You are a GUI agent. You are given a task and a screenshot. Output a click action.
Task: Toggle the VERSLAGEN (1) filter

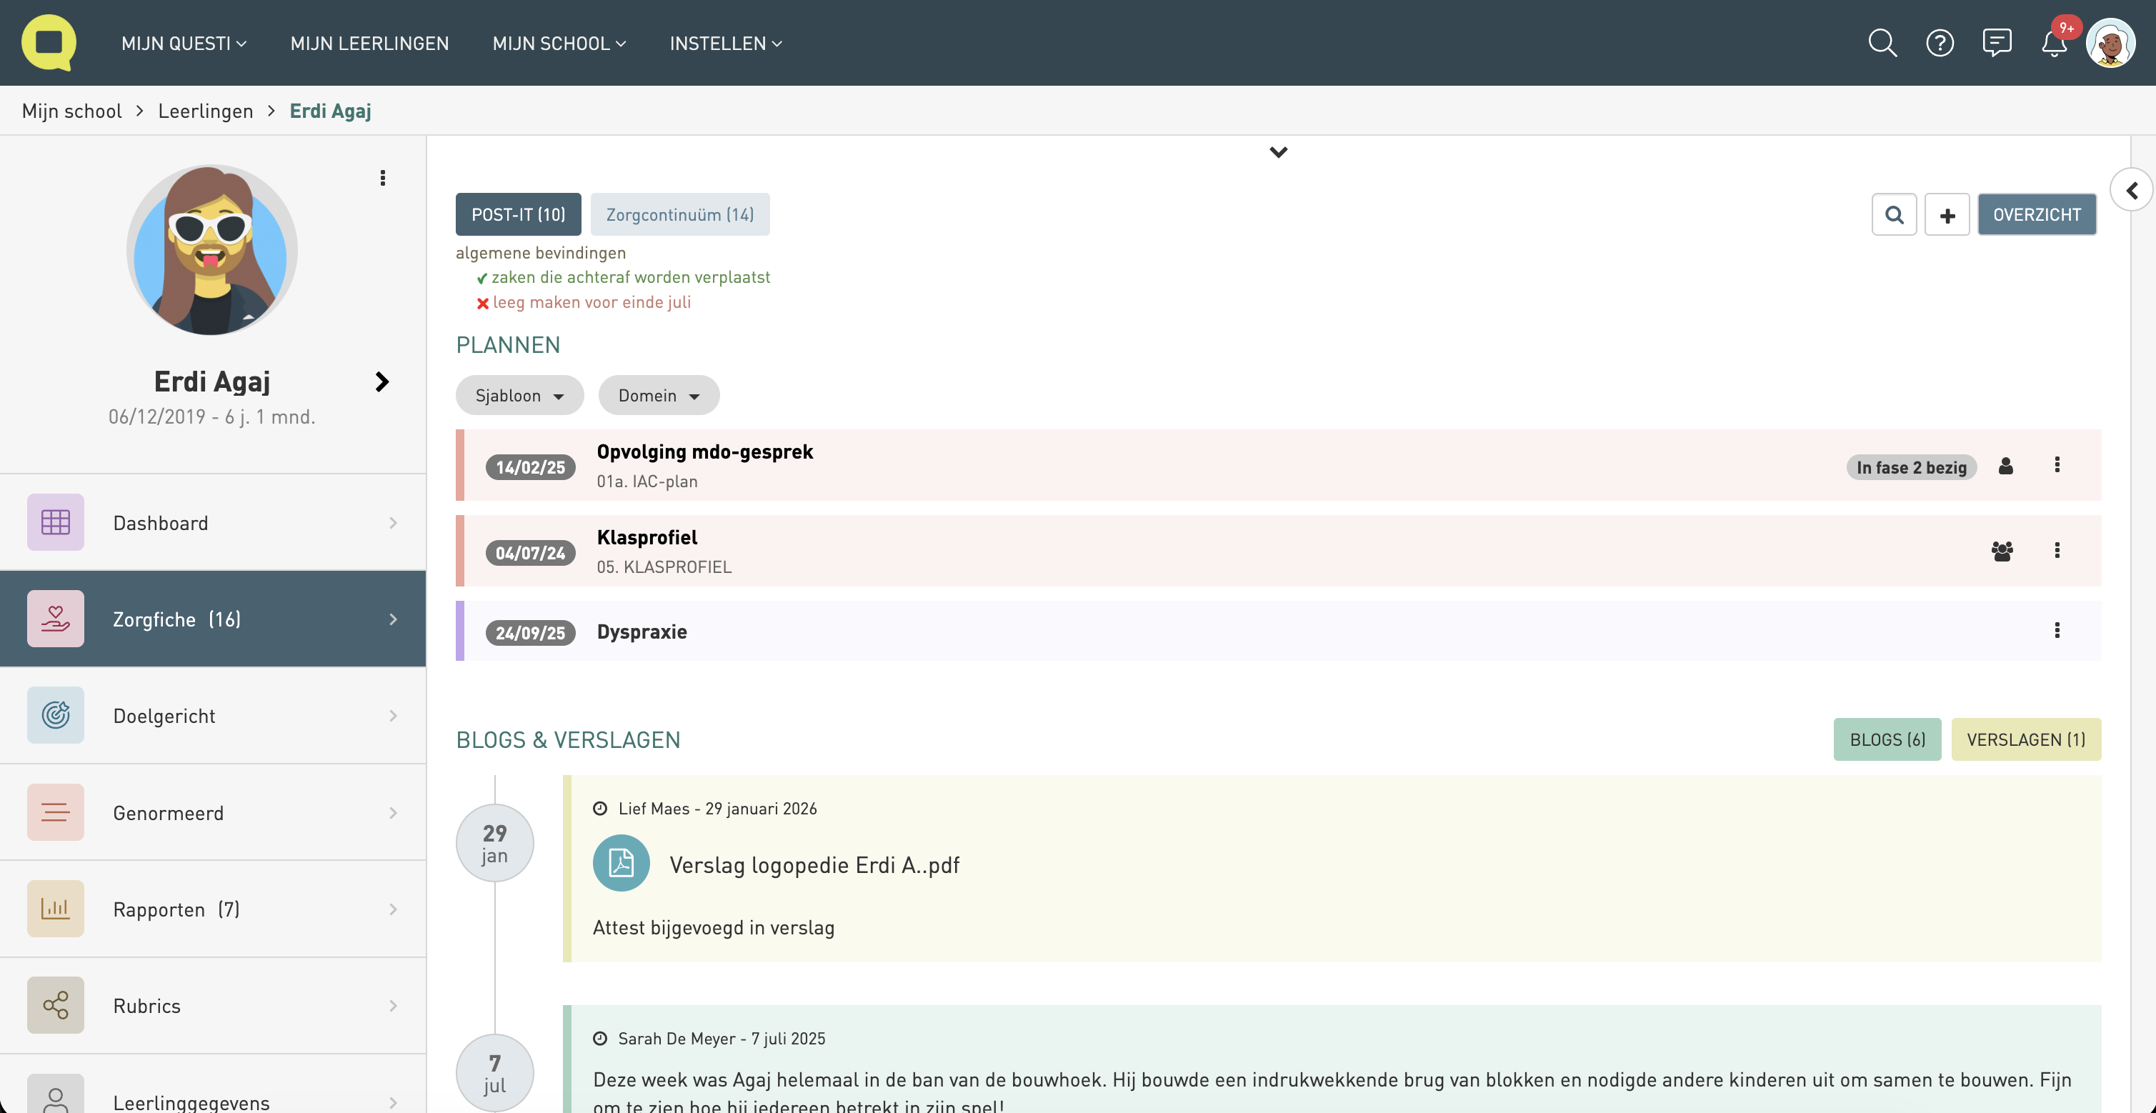(x=2025, y=740)
